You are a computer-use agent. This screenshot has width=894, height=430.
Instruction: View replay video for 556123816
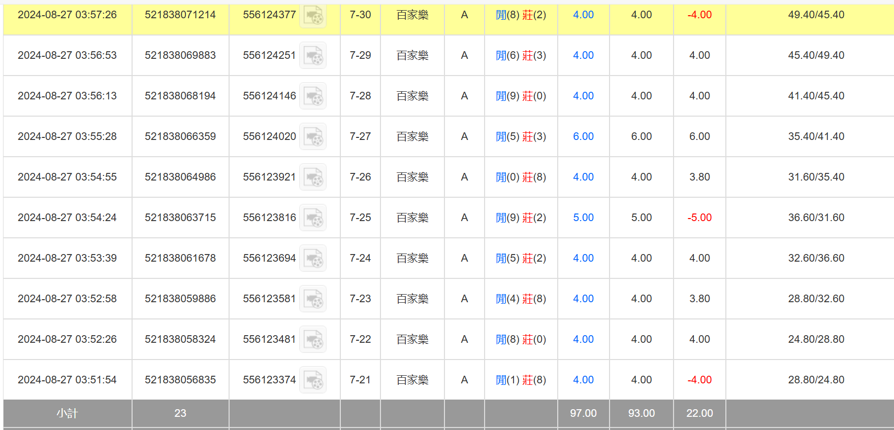(313, 218)
